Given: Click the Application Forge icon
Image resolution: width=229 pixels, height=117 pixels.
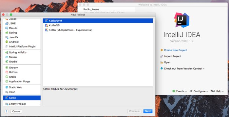Looking at the screenshot, I should click(x=7, y=81).
